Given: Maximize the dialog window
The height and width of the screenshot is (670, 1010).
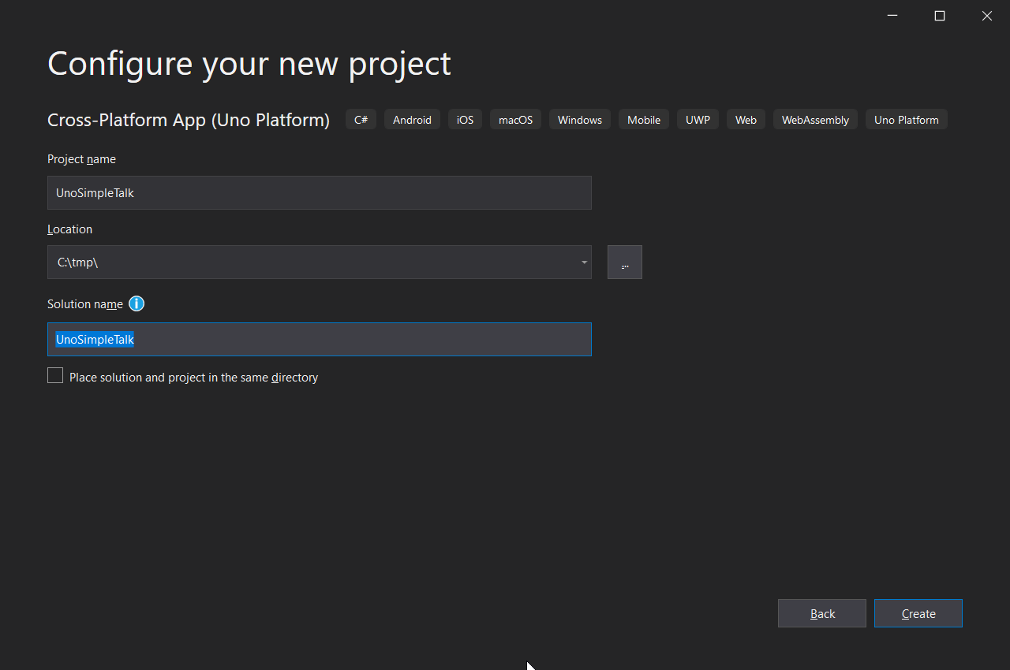Looking at the screenshot, I should (x=940, y=16).
